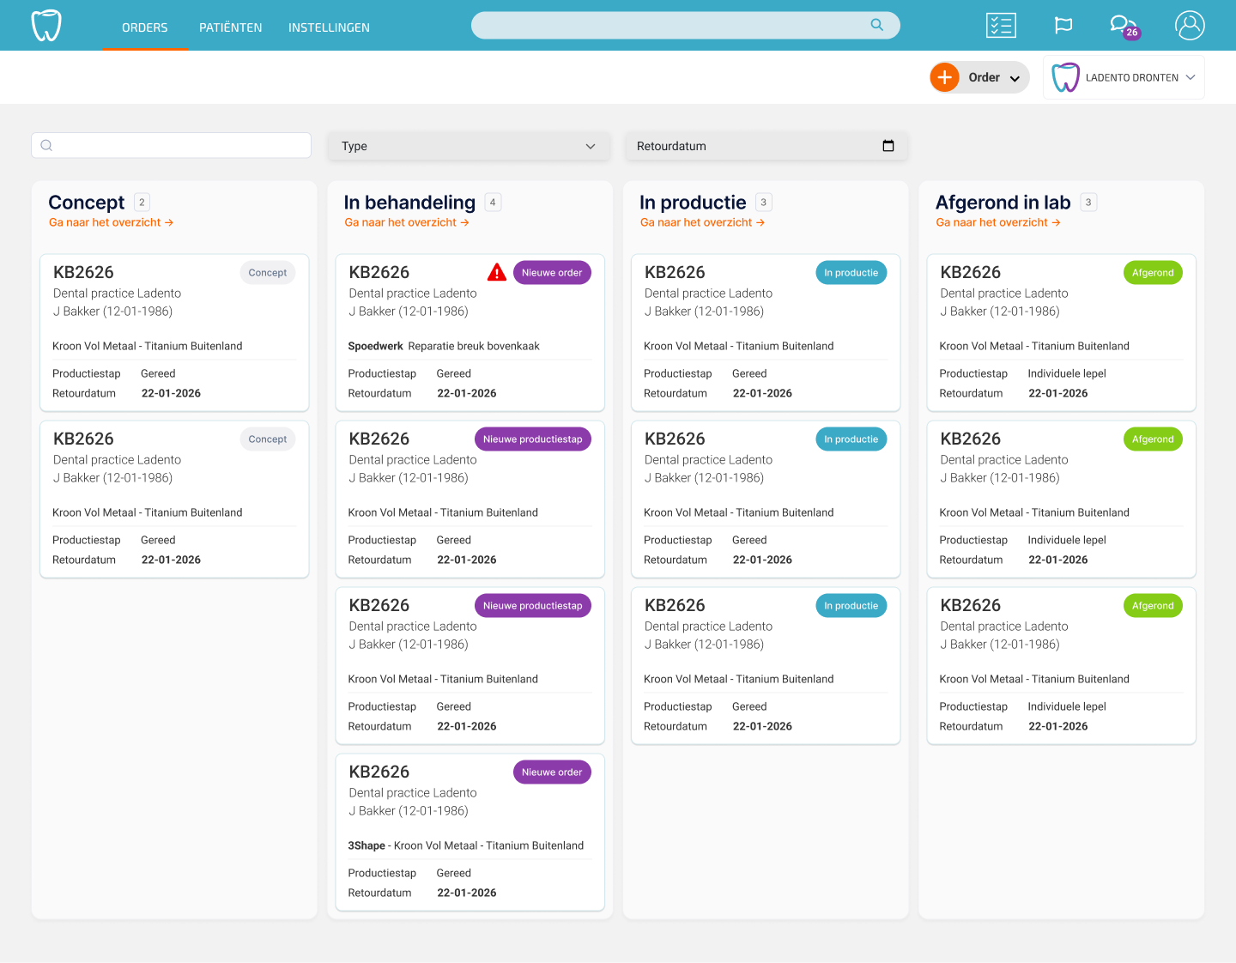Open the task checklist icon
This screenshot has height=963, width=1236.
1001,26
